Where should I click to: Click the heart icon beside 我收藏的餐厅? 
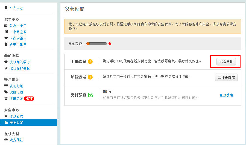(6, 62)
